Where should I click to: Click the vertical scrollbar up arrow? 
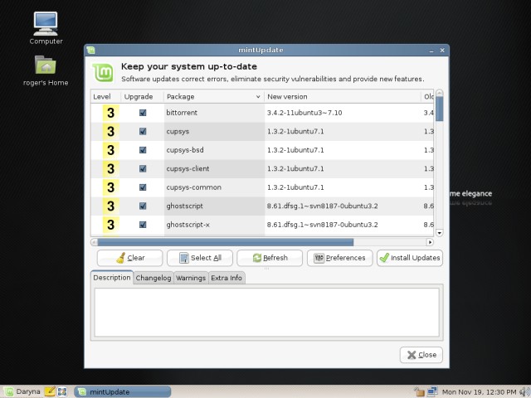pos(440,93)
